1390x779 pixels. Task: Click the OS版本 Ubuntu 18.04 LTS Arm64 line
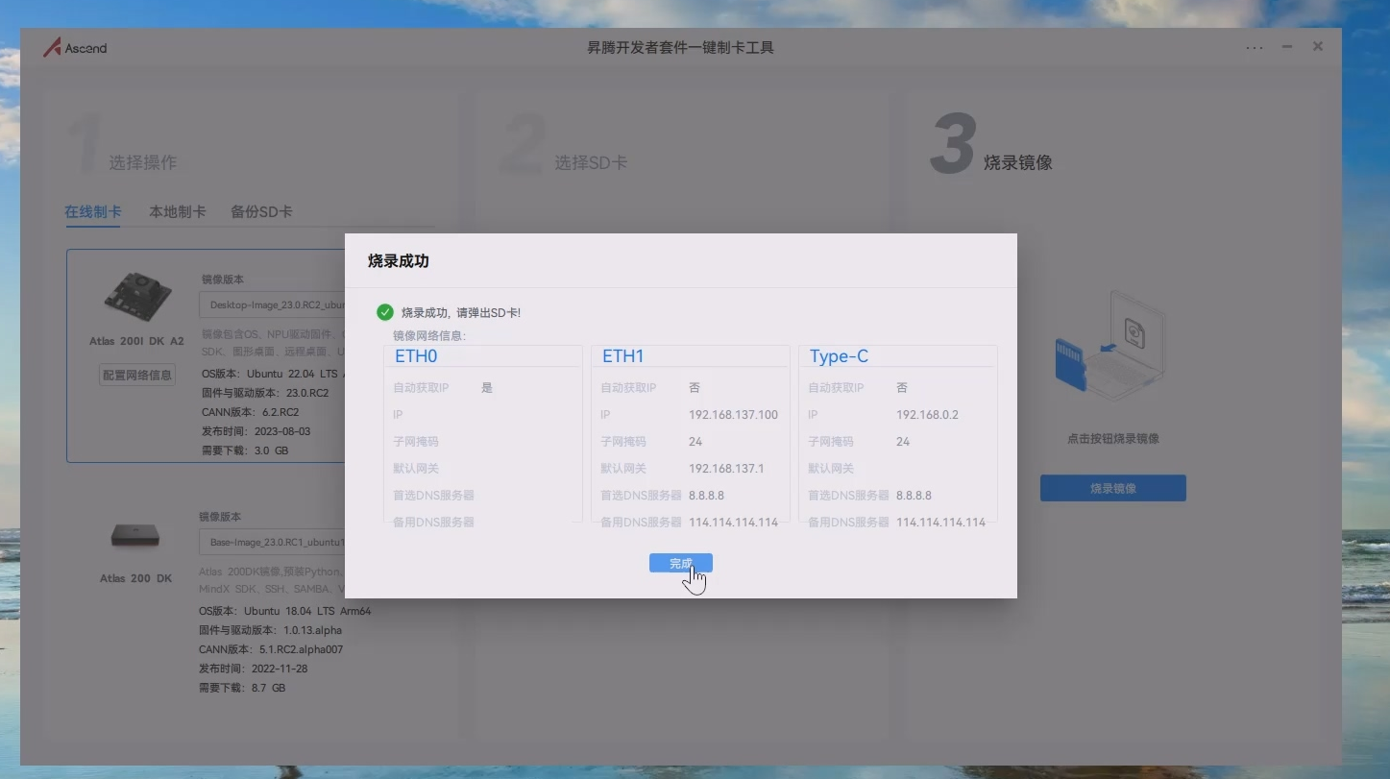[284, 611]
